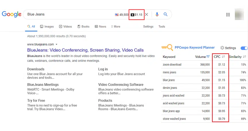Click the $1.15 CPC badge in the search bar
Screen dimensions: 248x131
click(137, 15)
